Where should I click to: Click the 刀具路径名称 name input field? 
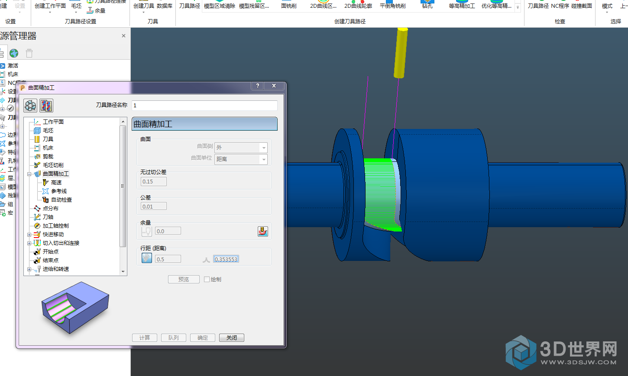204,105
